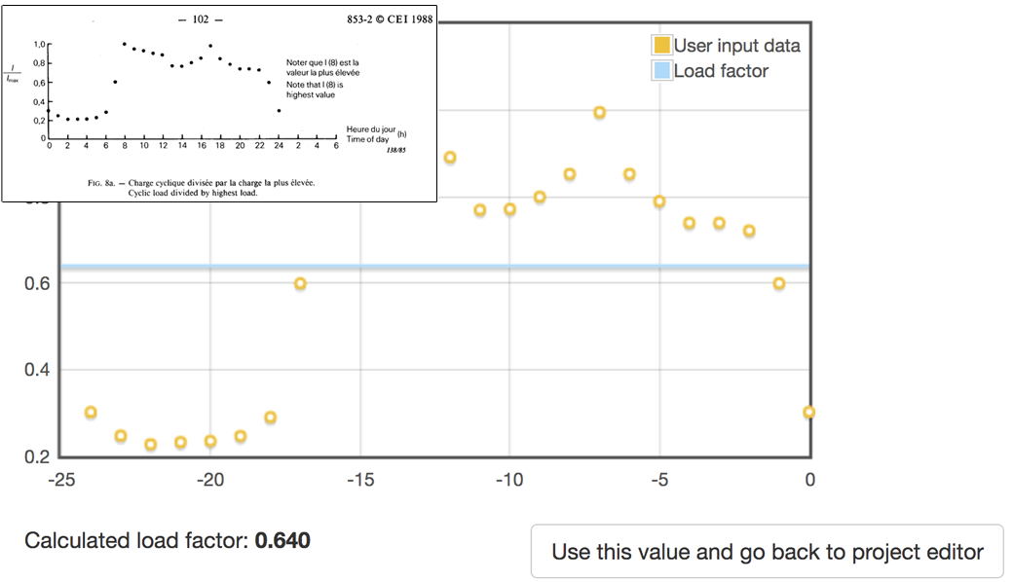Click the calculated load factor value 0.640

pyautogui.click(x=282, y=540)
